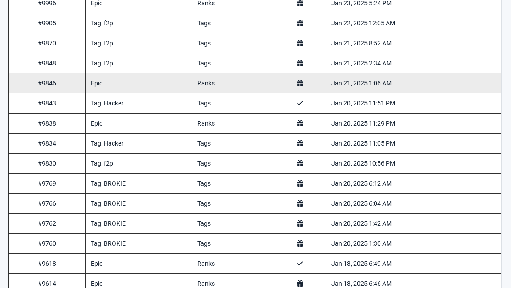
Task: Click gift icon for order #9614
Action: 300,284
